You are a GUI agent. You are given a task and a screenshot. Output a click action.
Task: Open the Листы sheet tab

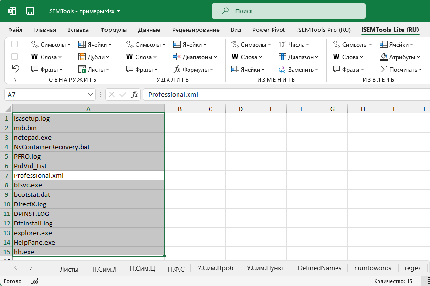click(69, 269)
